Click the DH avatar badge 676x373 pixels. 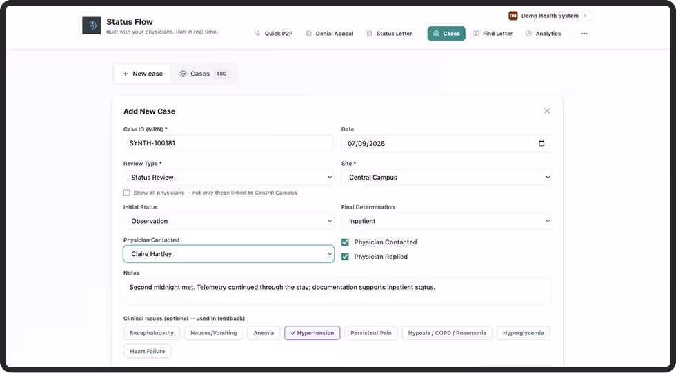(513, 16)
